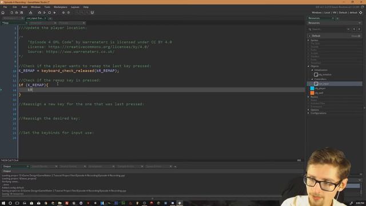Create a new project from toolbar
366x206 pixels.
pos(11,13)
